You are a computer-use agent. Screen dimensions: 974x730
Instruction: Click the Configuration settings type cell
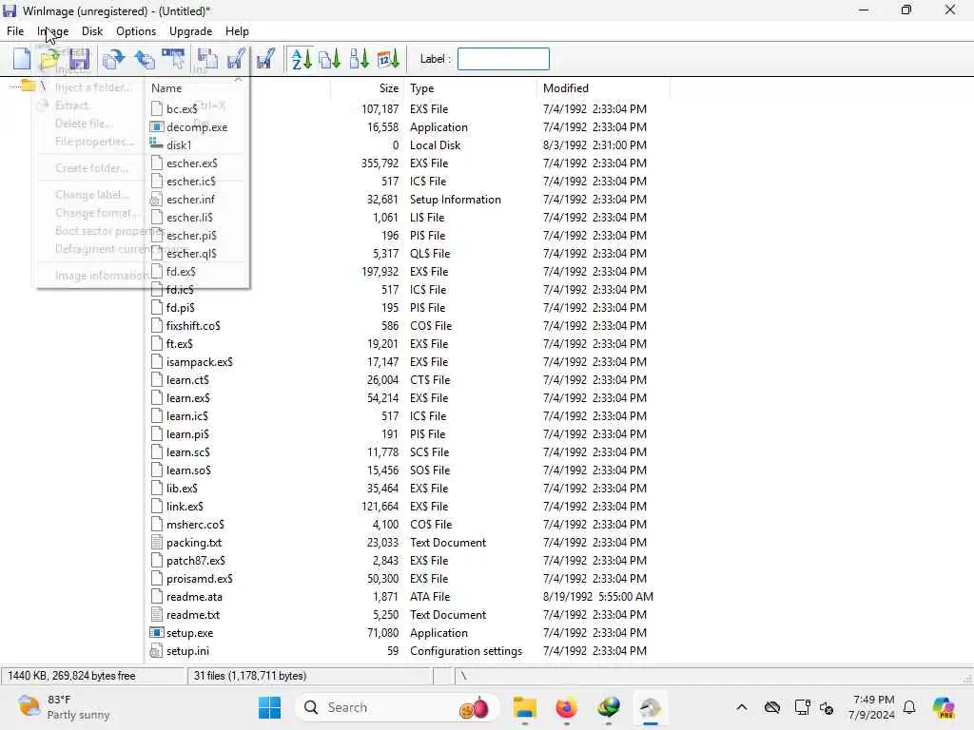tap(466, 650)
